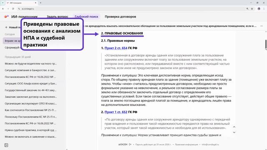Open a new browser tab with the plus
Viewport: 267px width, 150px height.
(x=40, y=3)
